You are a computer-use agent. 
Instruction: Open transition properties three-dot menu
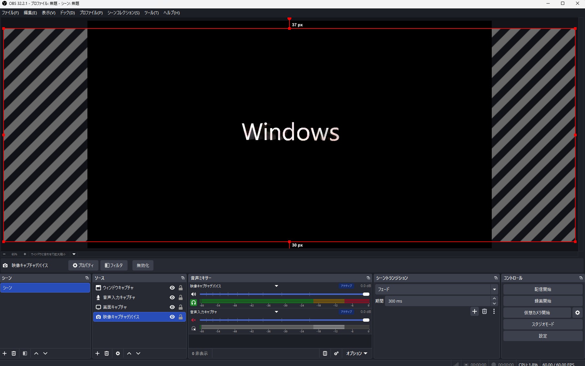click(x=494, y=311)
